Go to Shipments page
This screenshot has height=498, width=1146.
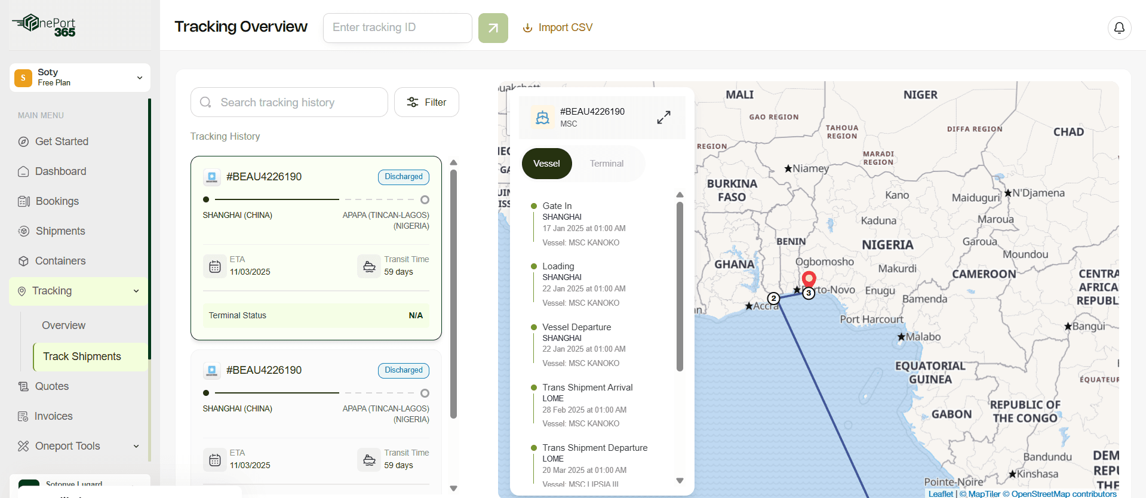click(60, 231)
